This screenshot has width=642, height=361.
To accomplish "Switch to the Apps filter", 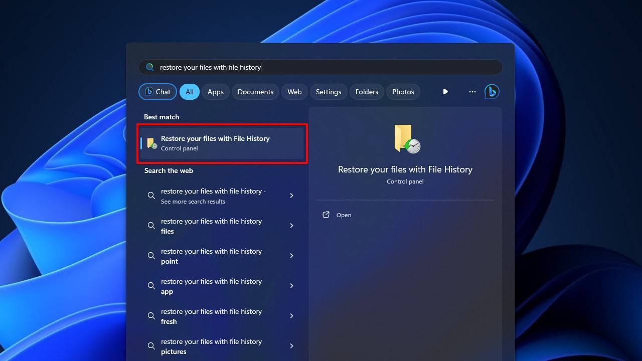I will pyautogui.click(x=216, y=92).
